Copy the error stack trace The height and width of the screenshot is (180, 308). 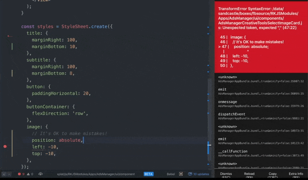[x=273, y=175]
